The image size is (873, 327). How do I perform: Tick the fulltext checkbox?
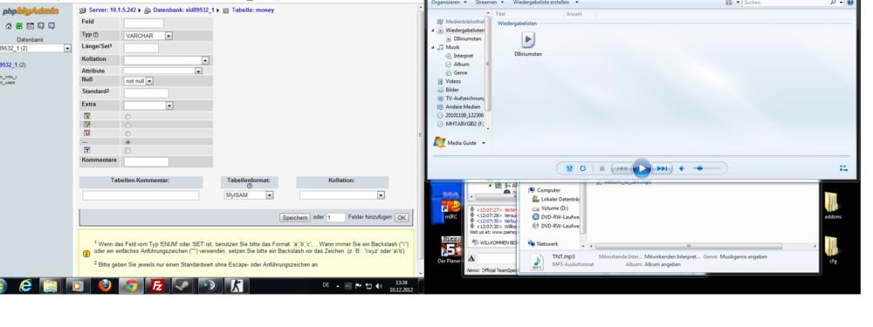coord(128,151)
